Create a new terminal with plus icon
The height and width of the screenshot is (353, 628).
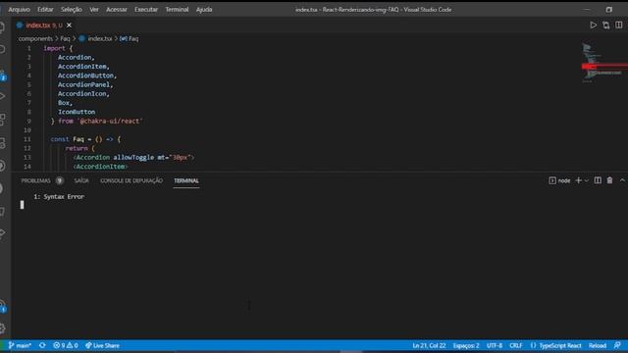pyautogui.click(x=578, y=180)
